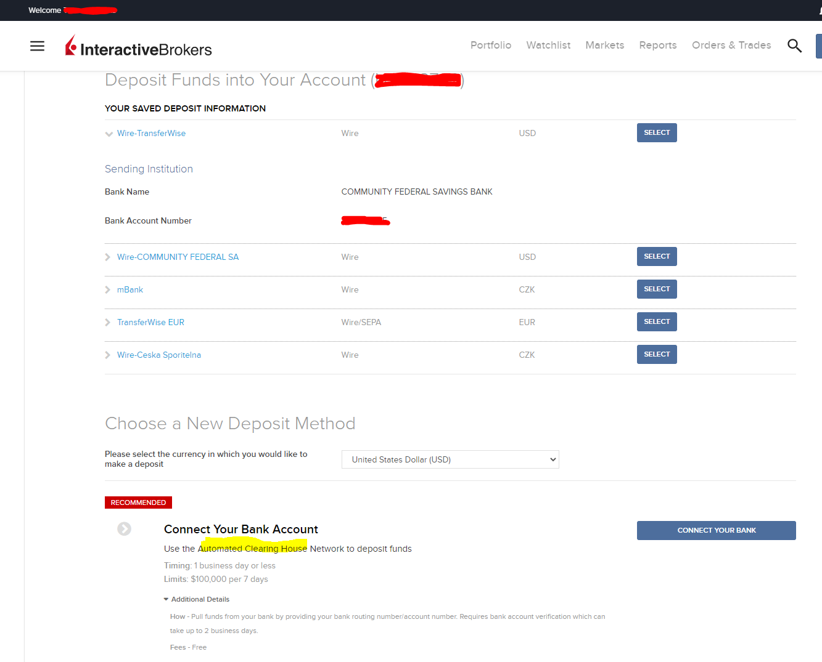Open the Wire-Ceska Sporitelna link
This screenshot has width=822, height=662.
[x=159, y=355]
